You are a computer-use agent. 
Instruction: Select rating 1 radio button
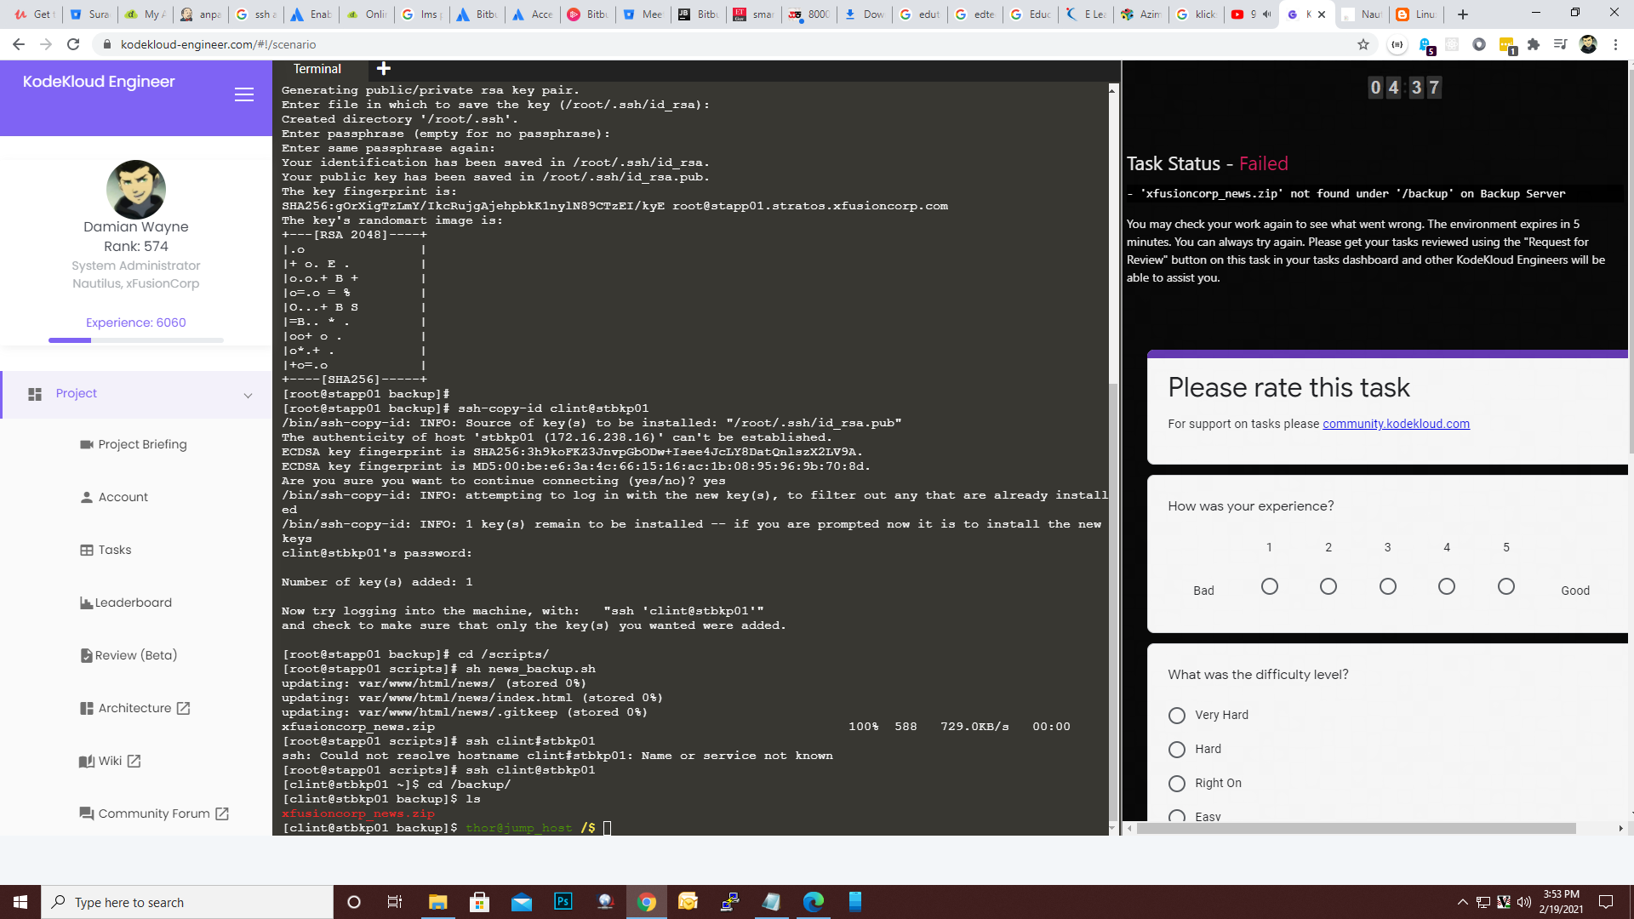coord(1269,586)
